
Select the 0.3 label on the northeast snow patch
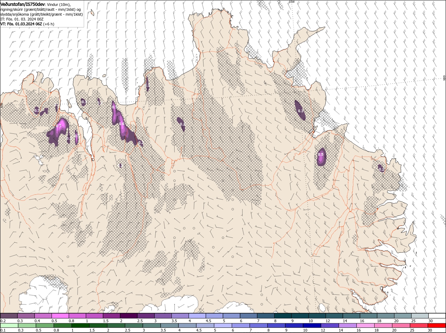(301, 111)
